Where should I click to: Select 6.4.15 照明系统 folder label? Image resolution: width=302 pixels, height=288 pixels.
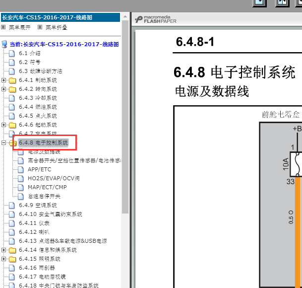(x=40, y=259)
